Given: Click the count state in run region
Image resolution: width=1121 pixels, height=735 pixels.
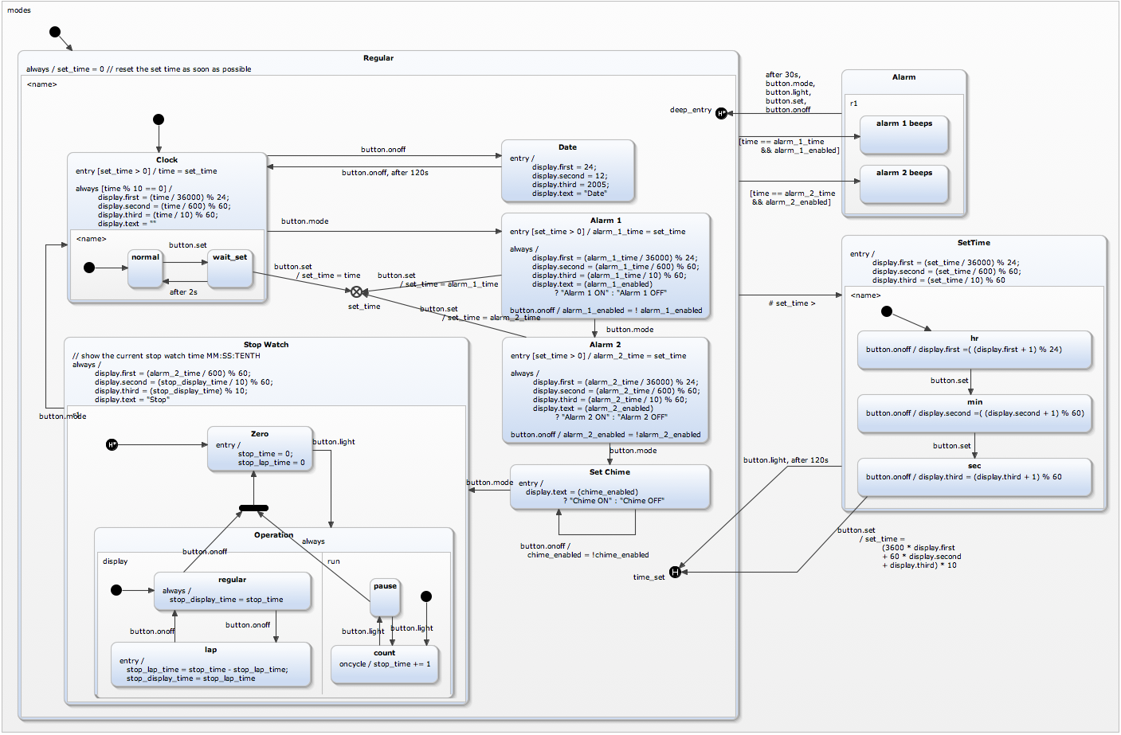Looking at the screenshot, I should [384, 663].
